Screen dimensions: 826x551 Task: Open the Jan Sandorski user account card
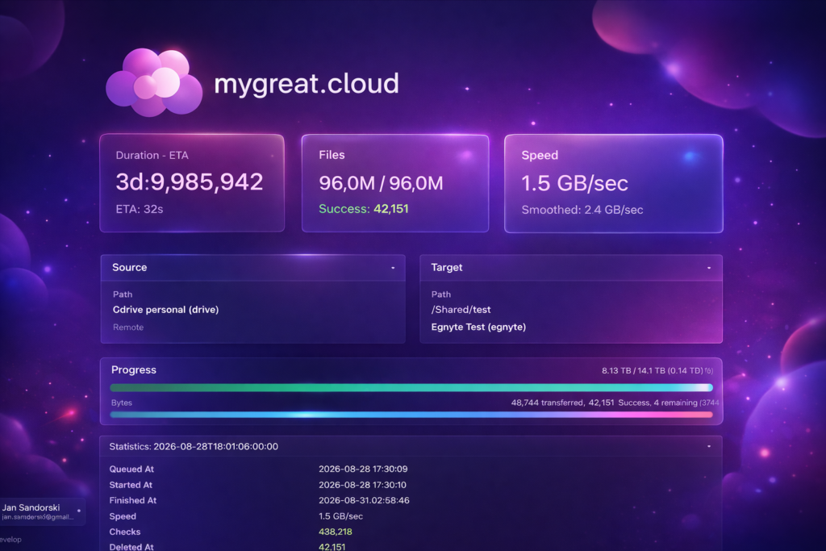pyautogui.click(x=40, y=511)
